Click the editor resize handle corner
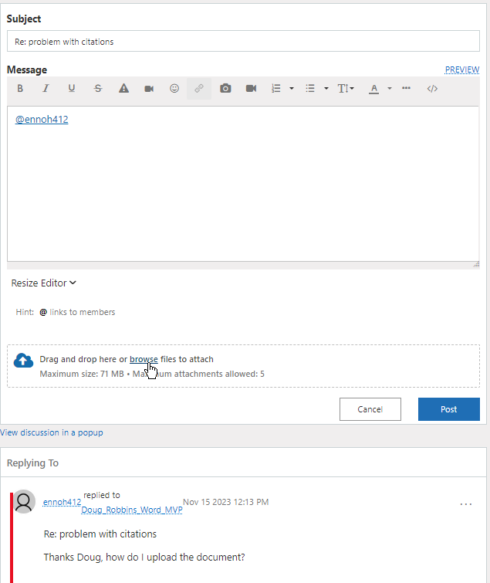The width and height of the screenshot is (490, 583). tap(476, 264)
